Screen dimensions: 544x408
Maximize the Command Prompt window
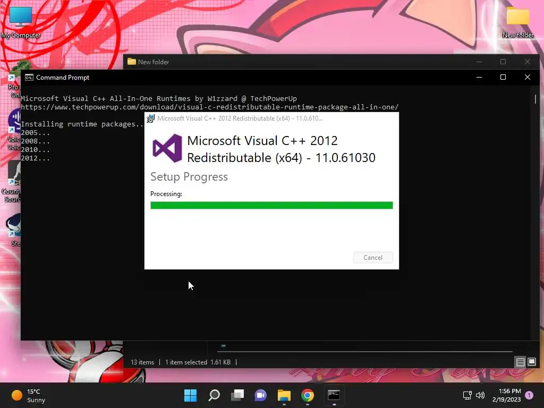point(503,77)
